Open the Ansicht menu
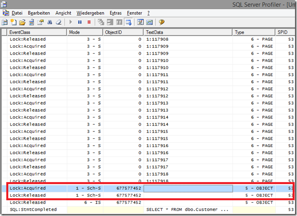 [63, 13]
